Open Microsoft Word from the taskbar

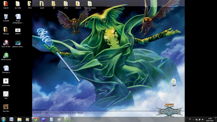pyautogui.click(x=11, y=119)
